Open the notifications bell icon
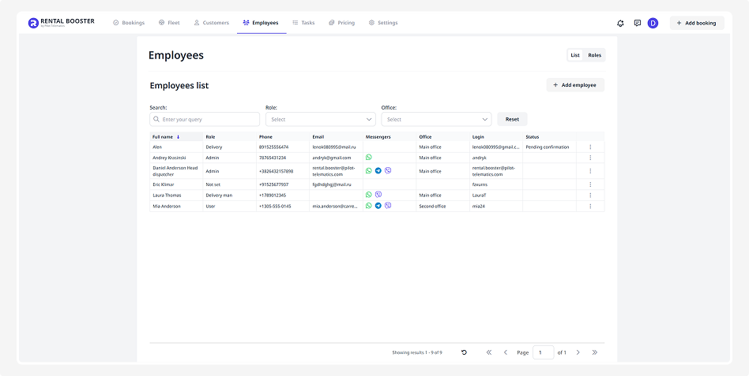 click(620, 23)
